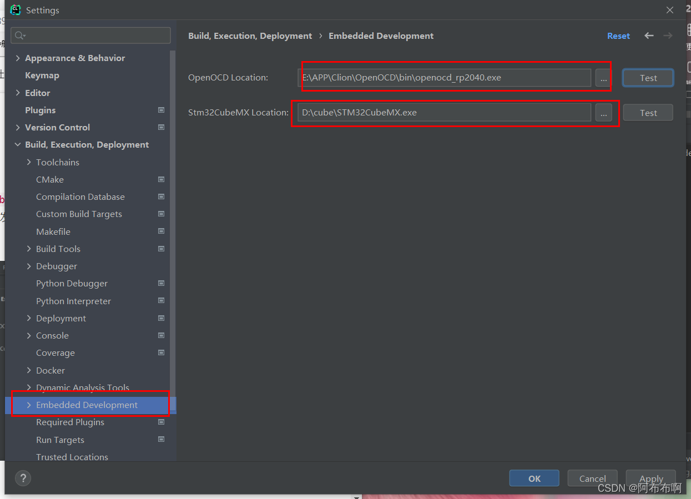Expand the Embedded Development node arrow
The width and height of the screenshot is (691, 499).
tap(29, 405)
